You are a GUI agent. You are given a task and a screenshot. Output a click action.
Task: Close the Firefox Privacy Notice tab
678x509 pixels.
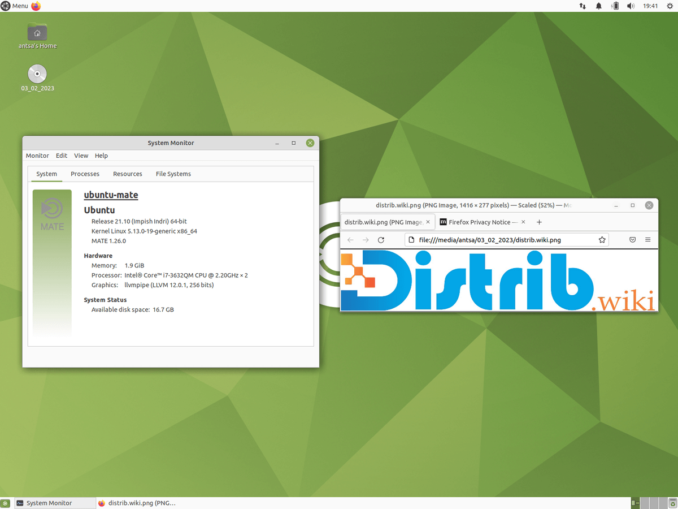coord(523,222)
